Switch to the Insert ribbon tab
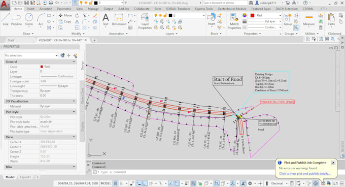Viewport: 345px width, 187px height. pyautogui.click(x=30, y=9)
